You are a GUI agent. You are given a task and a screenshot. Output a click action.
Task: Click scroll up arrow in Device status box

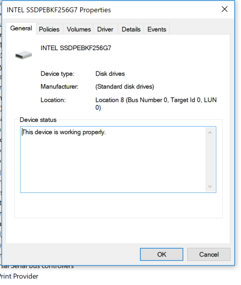[210, 133]
